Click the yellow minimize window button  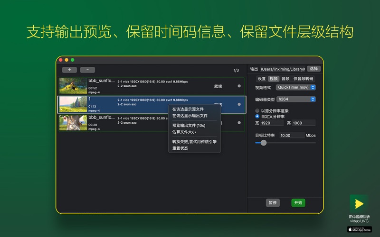[66, 60]
